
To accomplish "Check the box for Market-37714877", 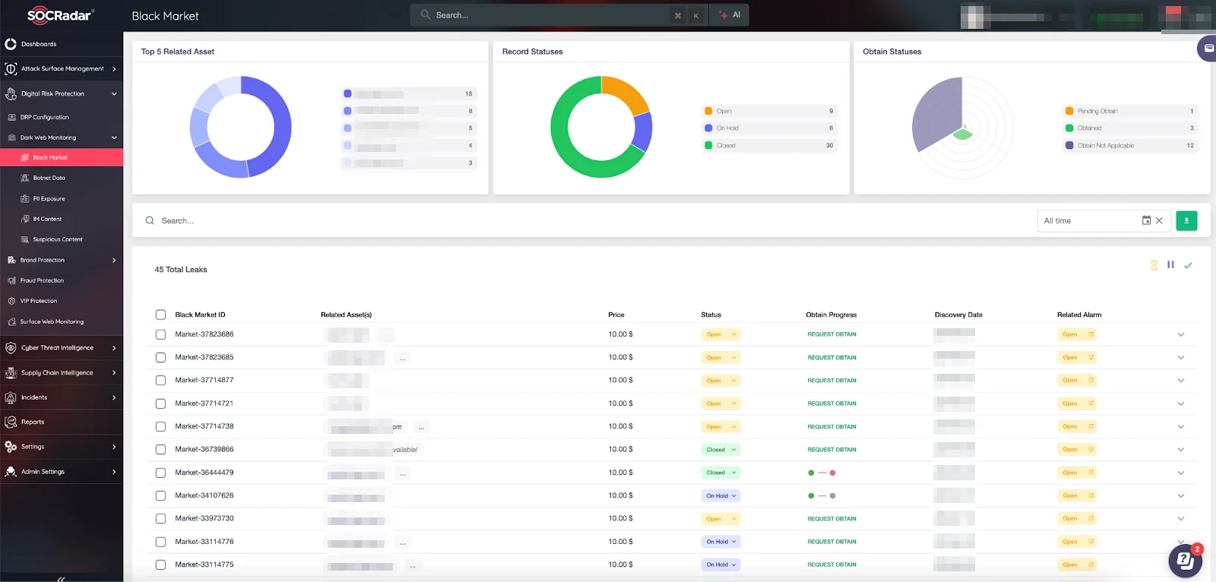I will coord(160,380).
